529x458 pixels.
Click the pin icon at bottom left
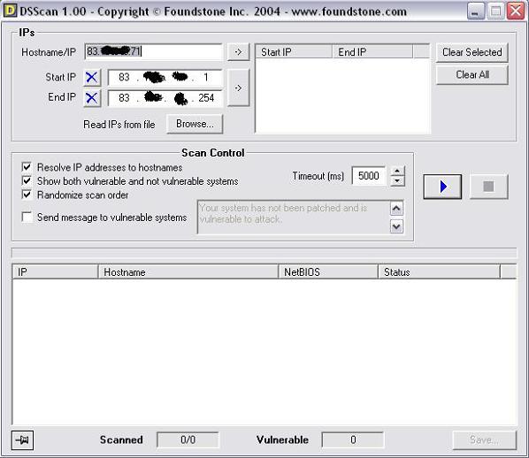click(x=22, y=440)
